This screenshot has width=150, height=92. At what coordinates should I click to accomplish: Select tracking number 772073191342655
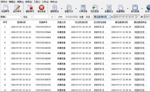pyautogui.click(x=43, y=64)
